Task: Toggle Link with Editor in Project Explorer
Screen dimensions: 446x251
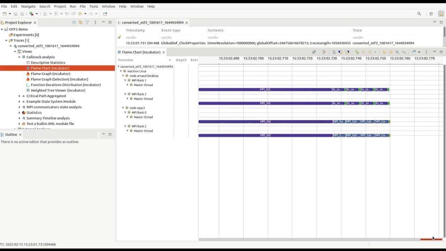Action: coord(80,22)
